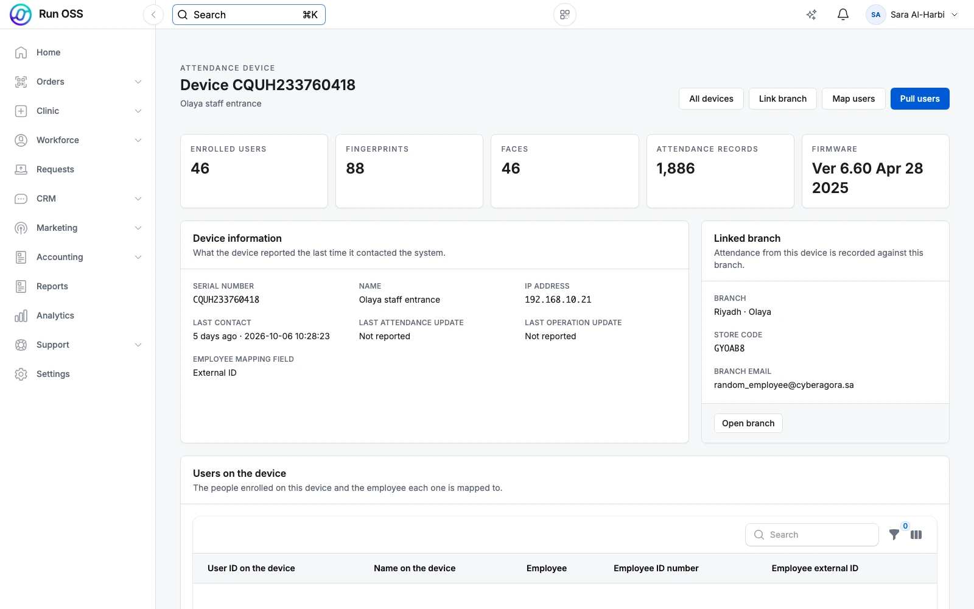This screenshot has height=609, width=974.
Task: Expand the Marketing menu chevron
Action: click(138, 228)
